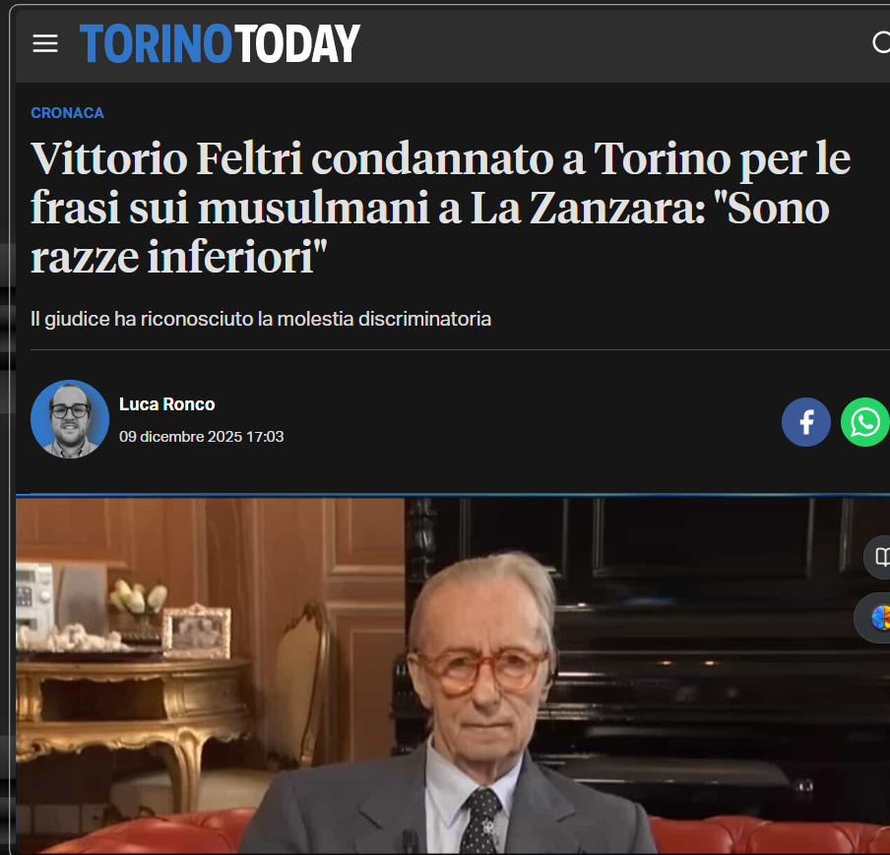
Task: Share article via WhatsApp
Action: [865, 422]
